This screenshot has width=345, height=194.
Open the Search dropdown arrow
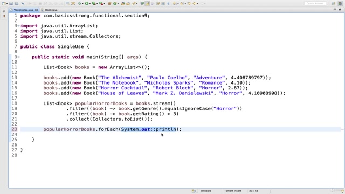click(137, 4)
